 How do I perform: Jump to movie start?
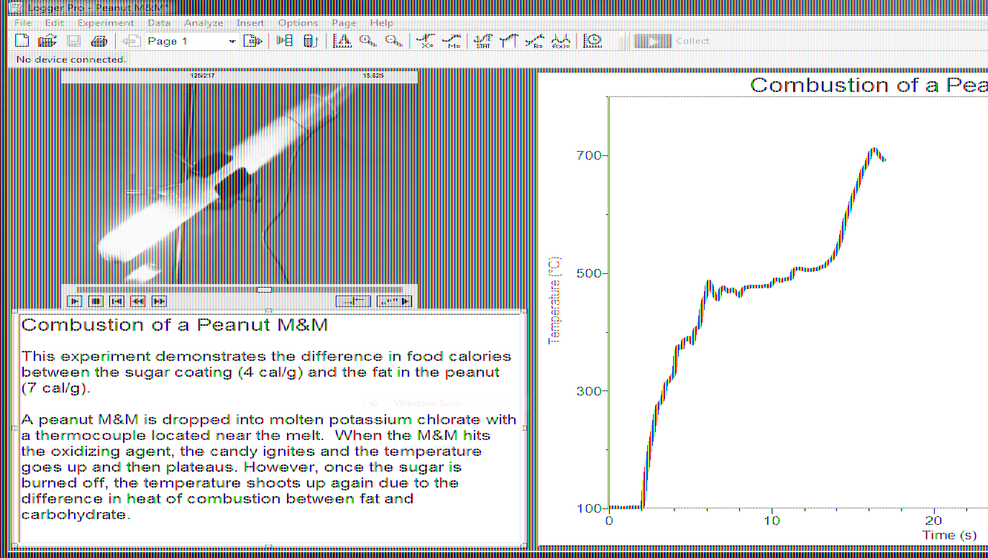116,301
